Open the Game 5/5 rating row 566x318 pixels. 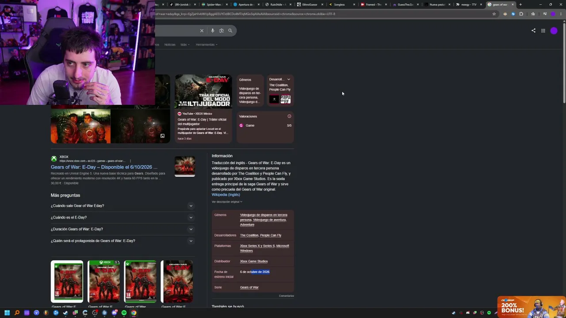point(265,125)
